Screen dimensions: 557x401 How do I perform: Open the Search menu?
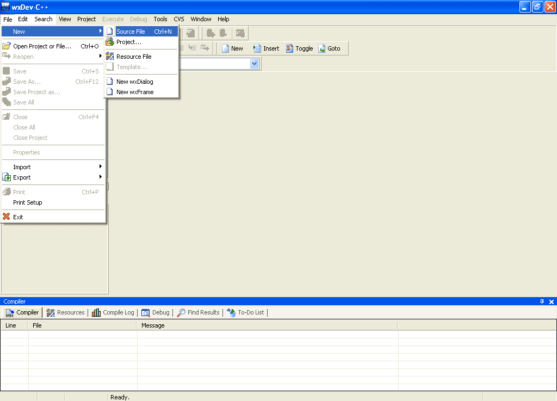[44, 19]
